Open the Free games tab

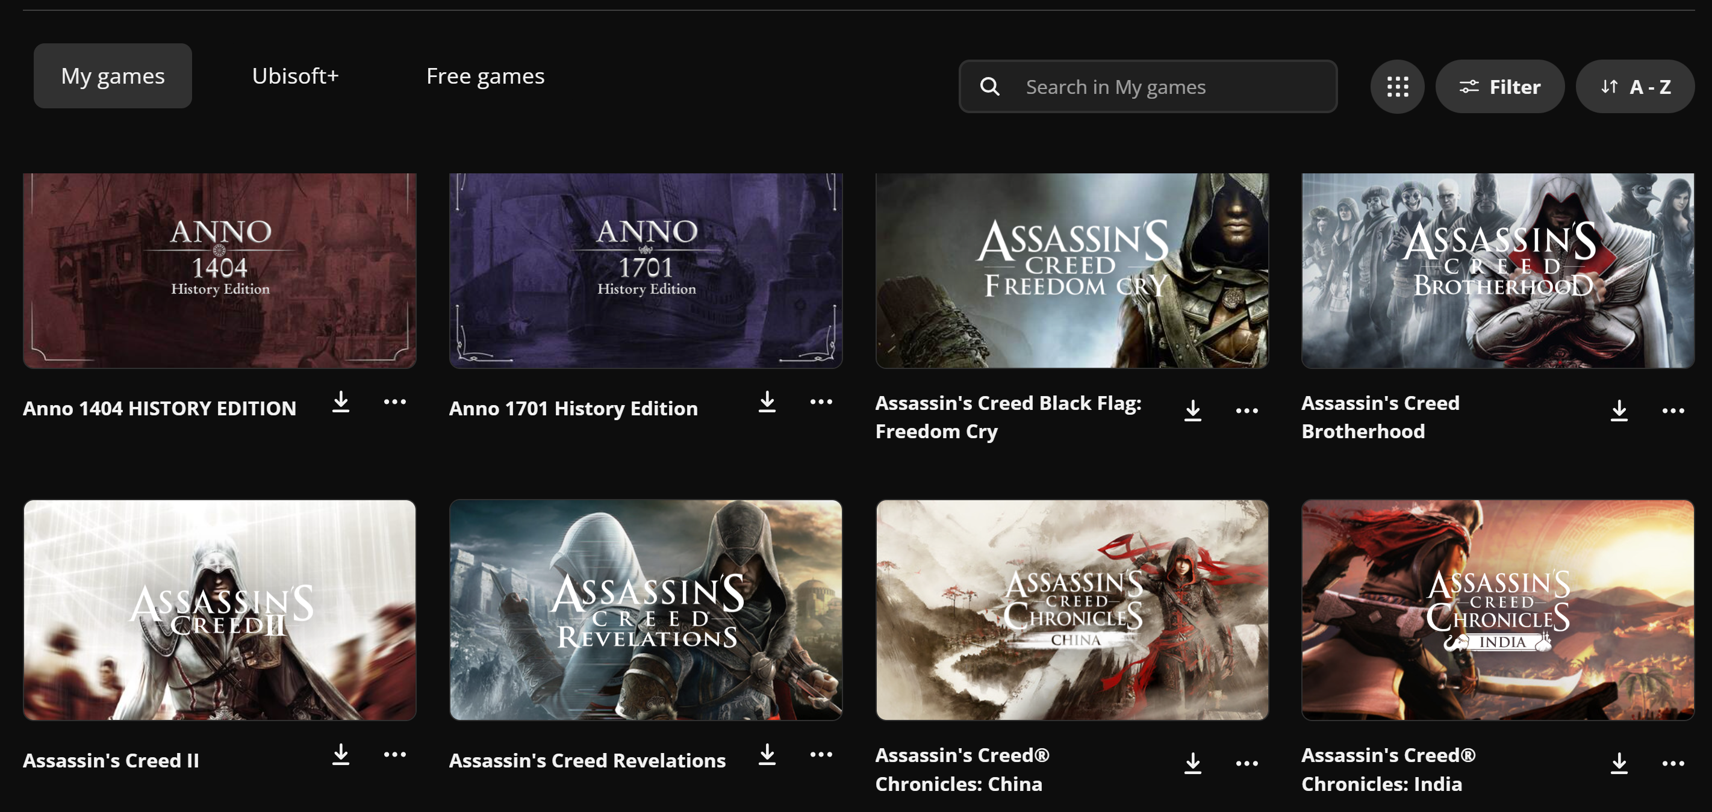485,76
